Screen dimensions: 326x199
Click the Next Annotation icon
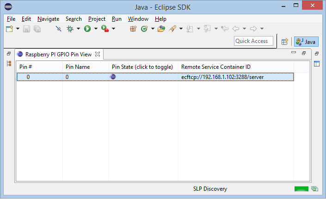coord(190,29)
